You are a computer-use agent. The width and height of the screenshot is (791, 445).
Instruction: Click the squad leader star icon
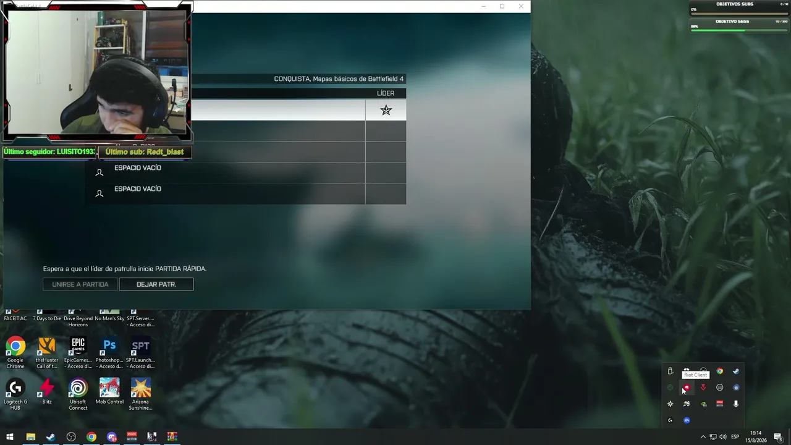(x=386, y=110)
